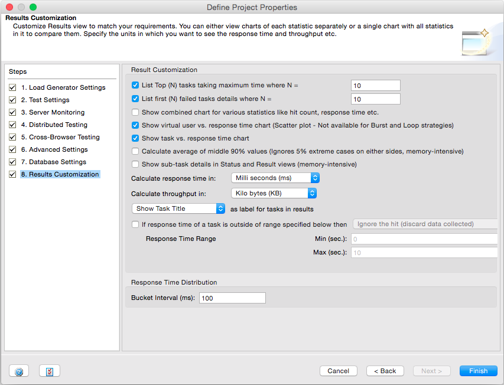Screen dimensions: 504x385
Task: Select step 8. Results Customization
Action: [x=60, y=174]
